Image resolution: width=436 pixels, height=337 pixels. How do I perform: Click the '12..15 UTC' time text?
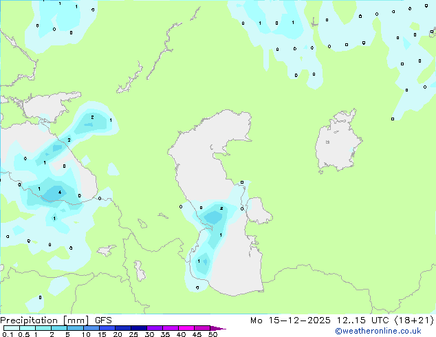362,320
